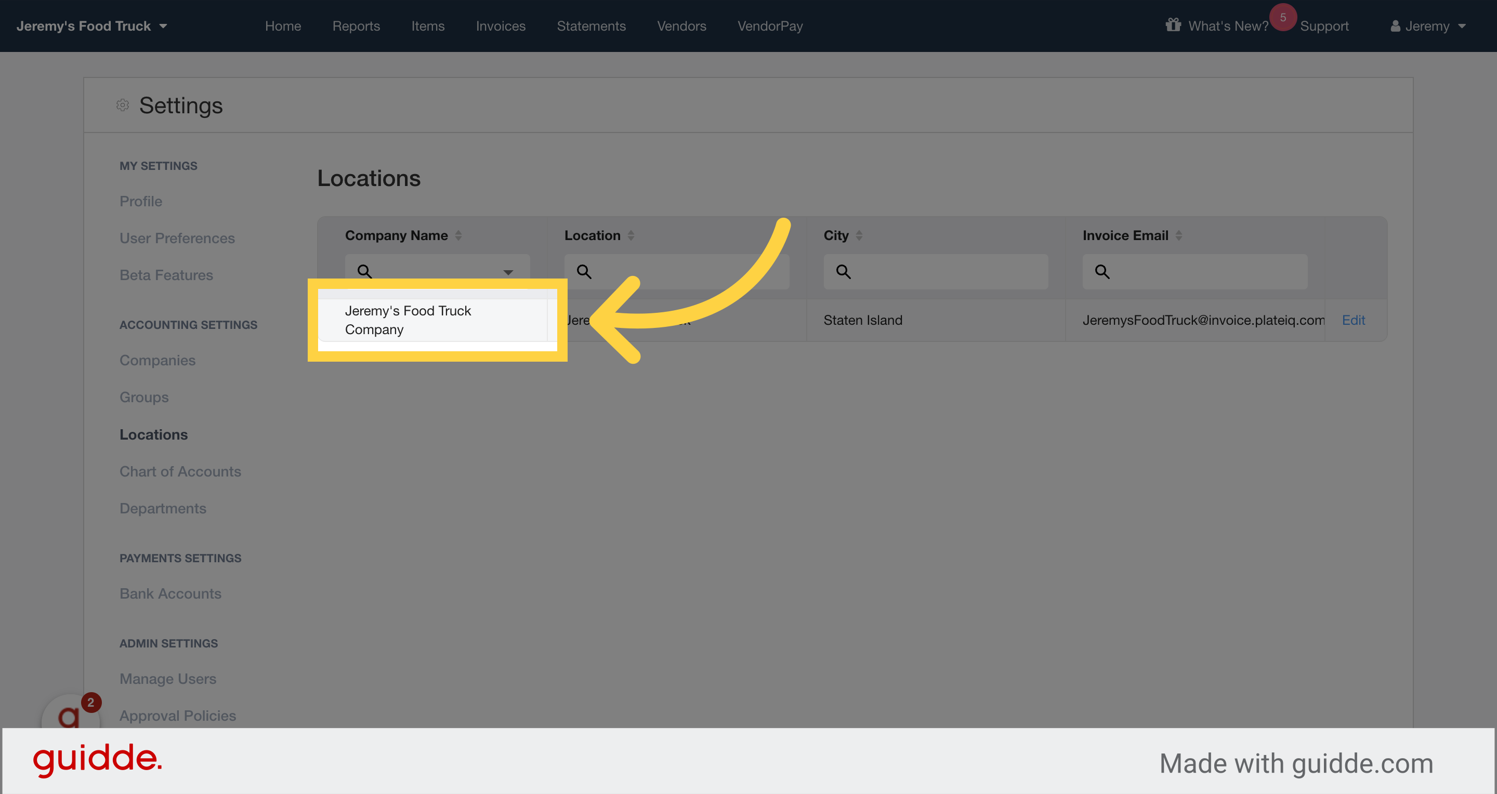The height and width of the screenshot is (794, 1497).
Task: Click the Location filter search icon
Action: 584,271
